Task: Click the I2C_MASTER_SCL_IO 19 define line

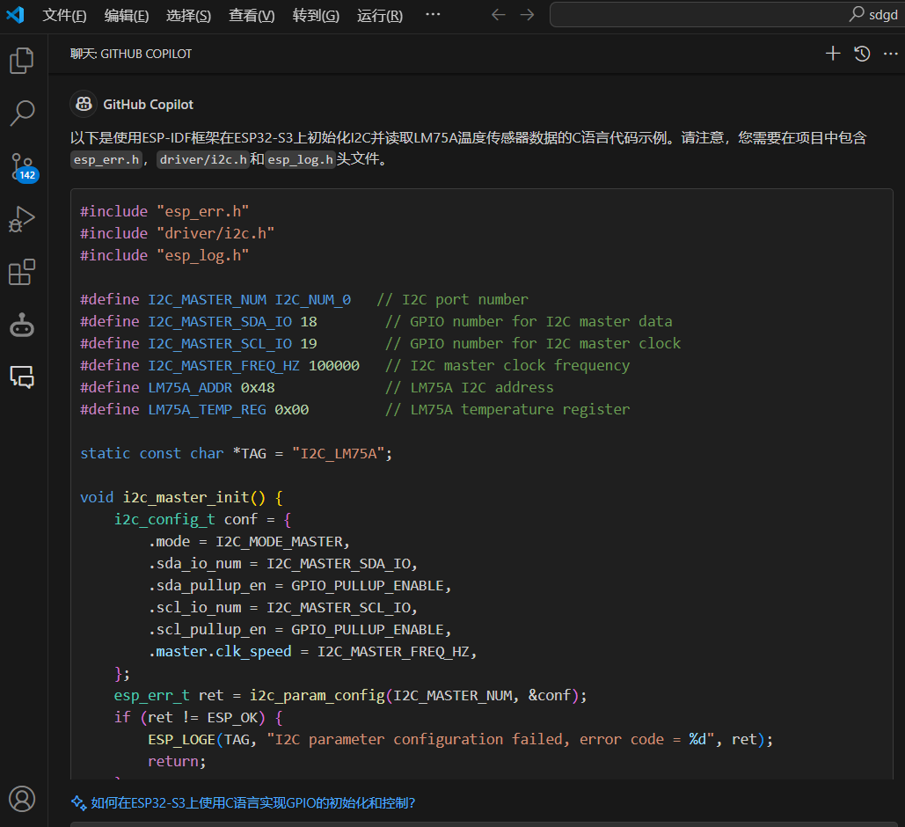Action: [380, 344]
